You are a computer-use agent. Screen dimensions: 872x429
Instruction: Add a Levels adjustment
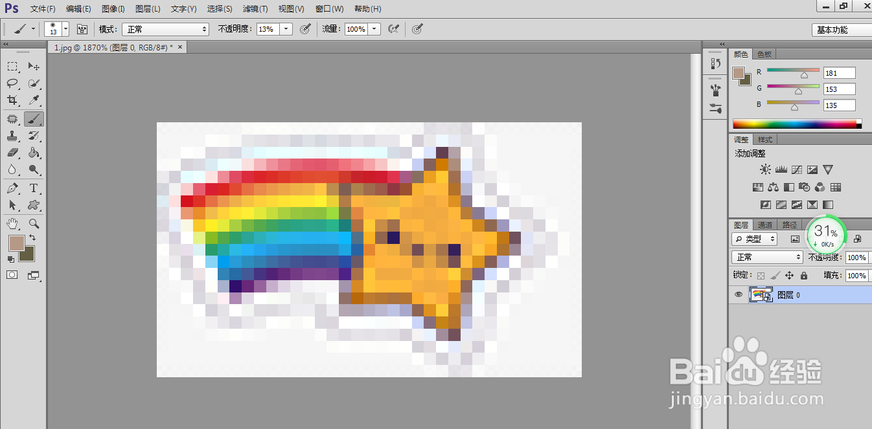[x=781, y=170]
